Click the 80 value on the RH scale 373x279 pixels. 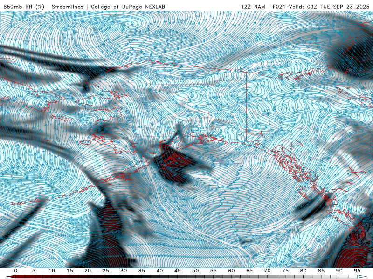(x=304, y=271)
